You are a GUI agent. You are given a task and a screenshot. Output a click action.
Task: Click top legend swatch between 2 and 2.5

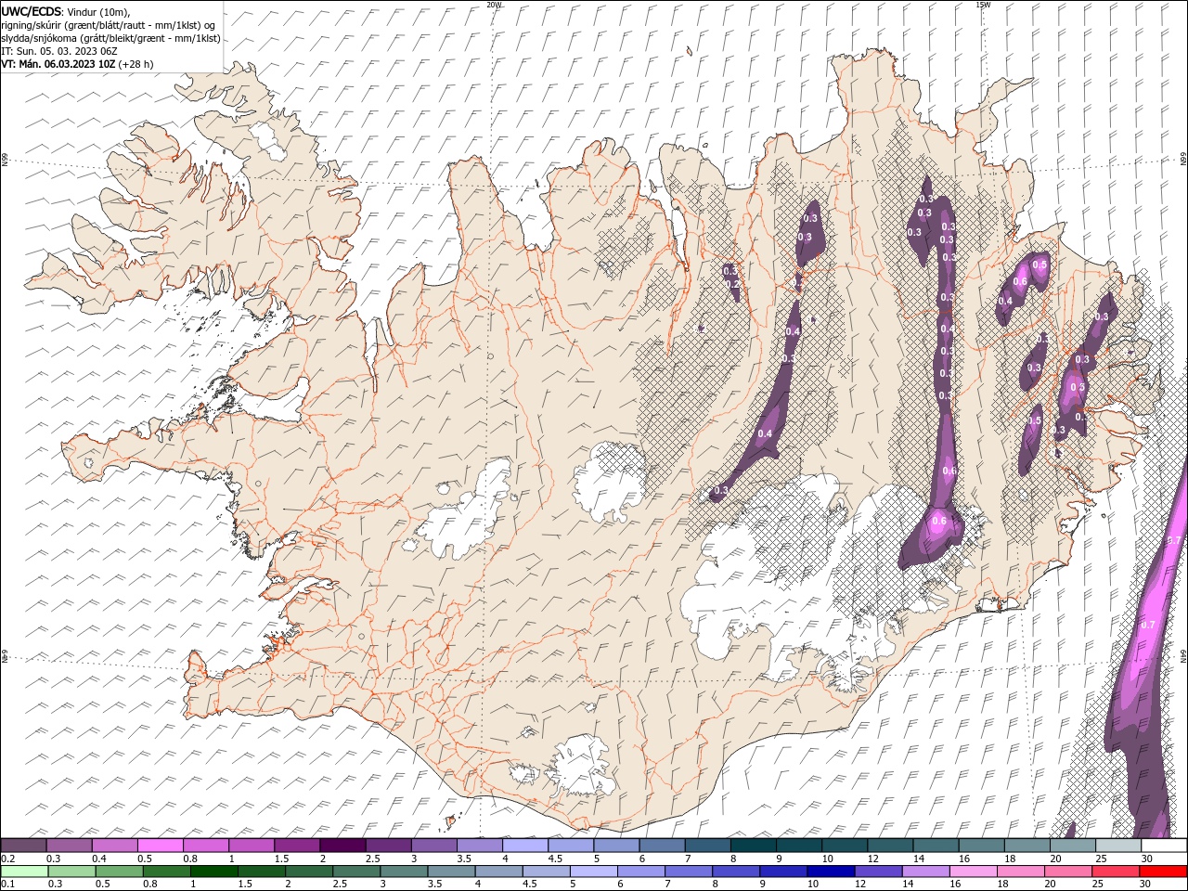click(342, 846)
